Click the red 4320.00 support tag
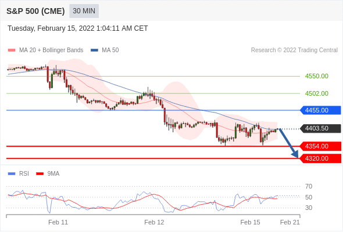 pyautogui.click(x=320, y=158)
